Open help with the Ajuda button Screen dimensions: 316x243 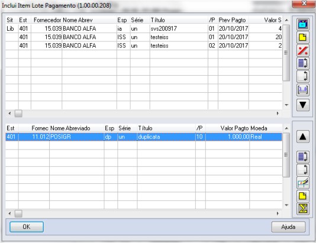click(288, 227)
